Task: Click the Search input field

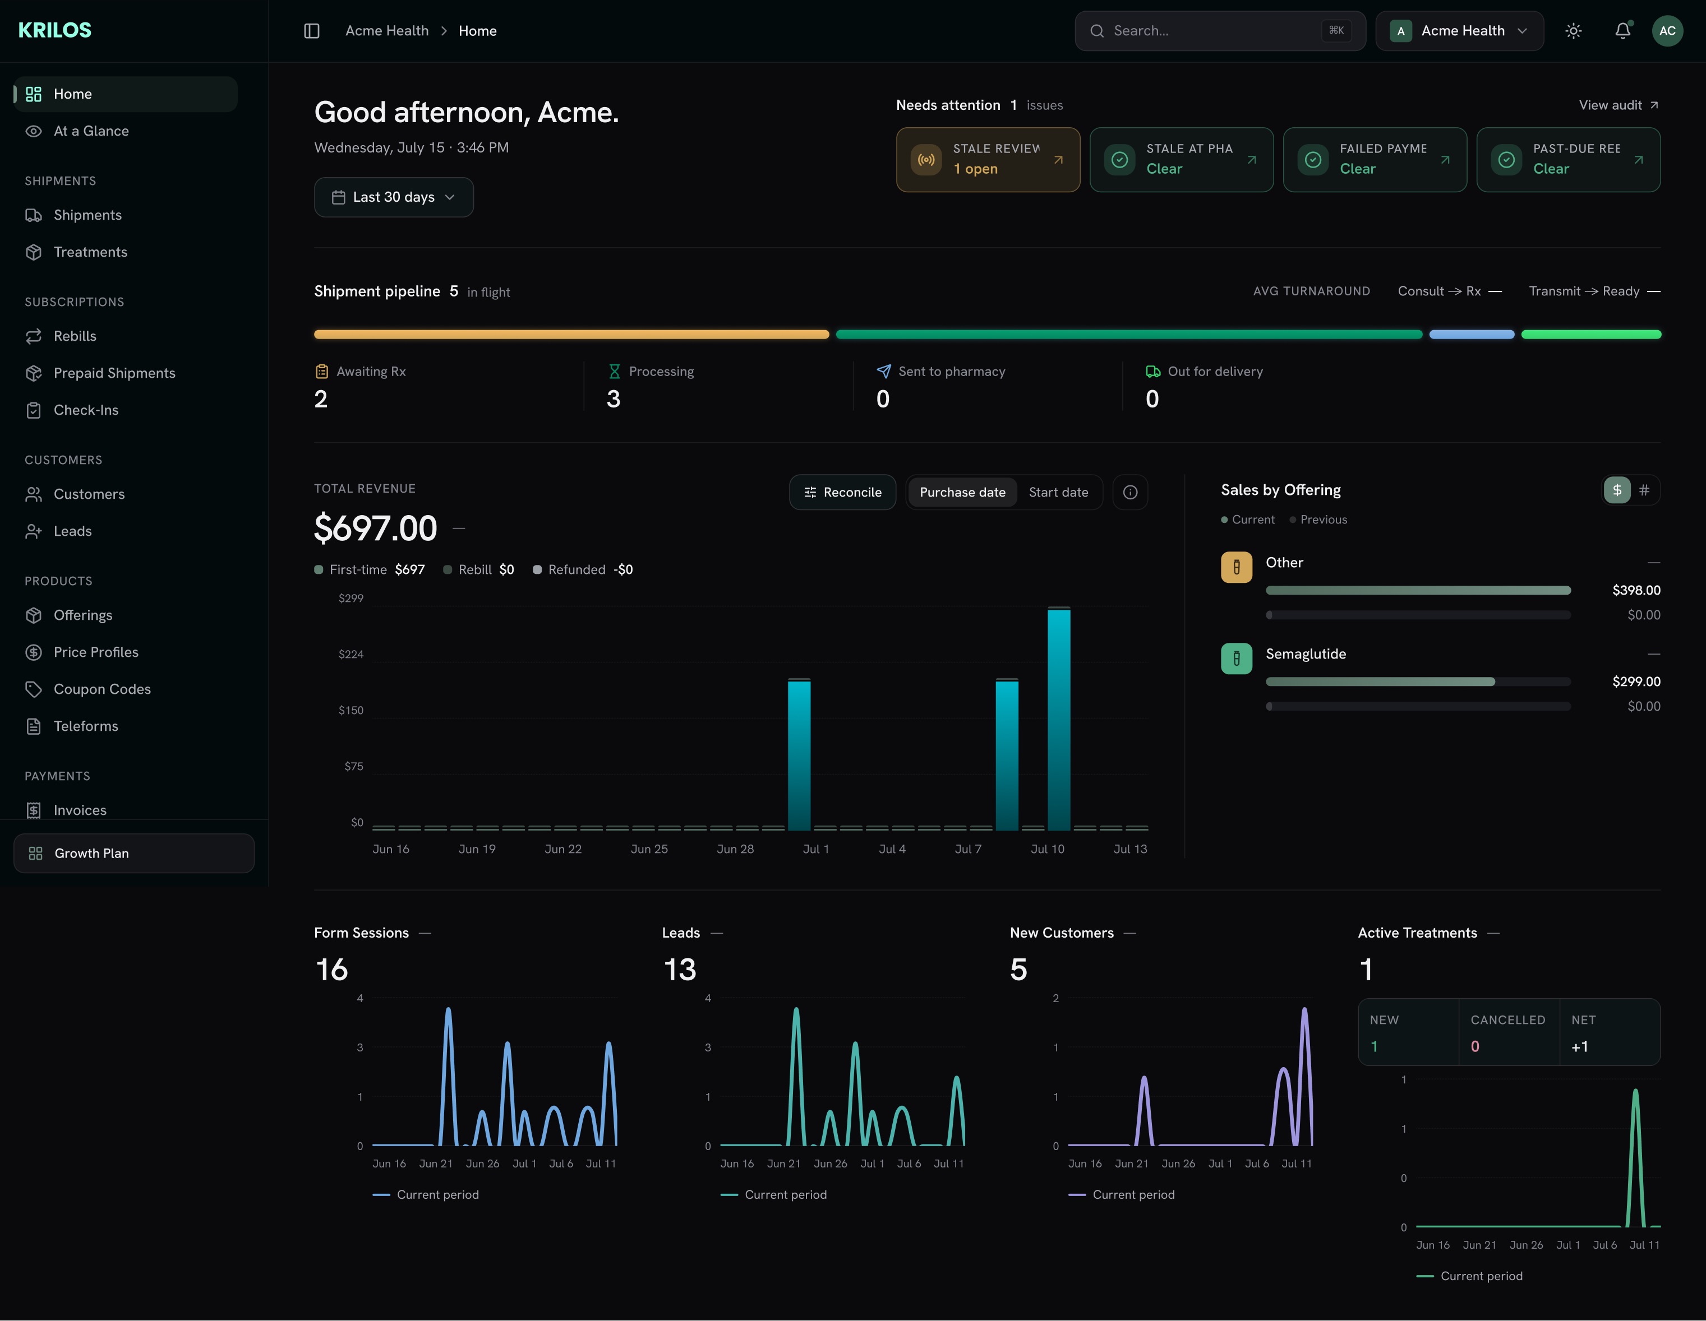Action: (1220, 30)
